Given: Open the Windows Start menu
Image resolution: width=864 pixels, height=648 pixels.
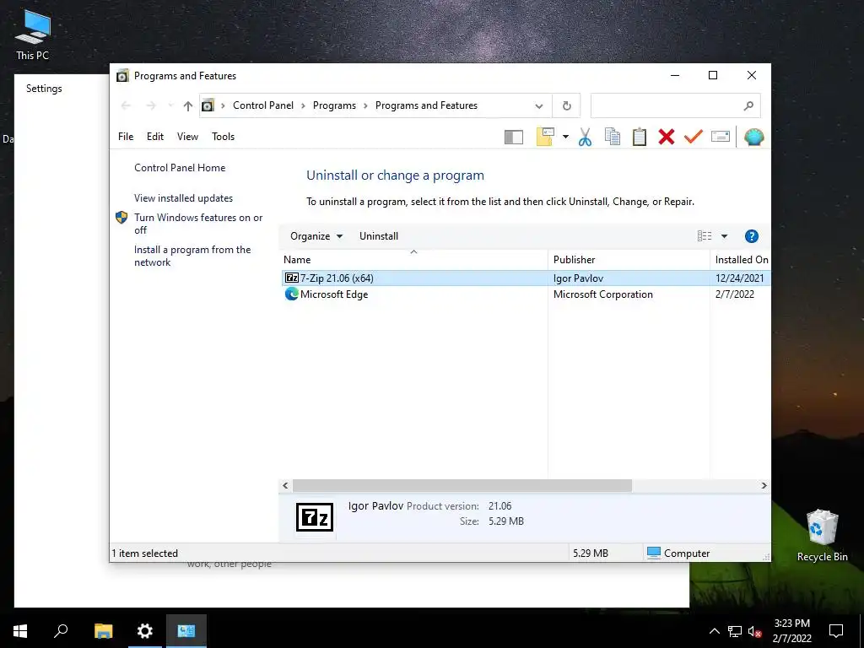Looking at the screenshot, I should 20,631.
